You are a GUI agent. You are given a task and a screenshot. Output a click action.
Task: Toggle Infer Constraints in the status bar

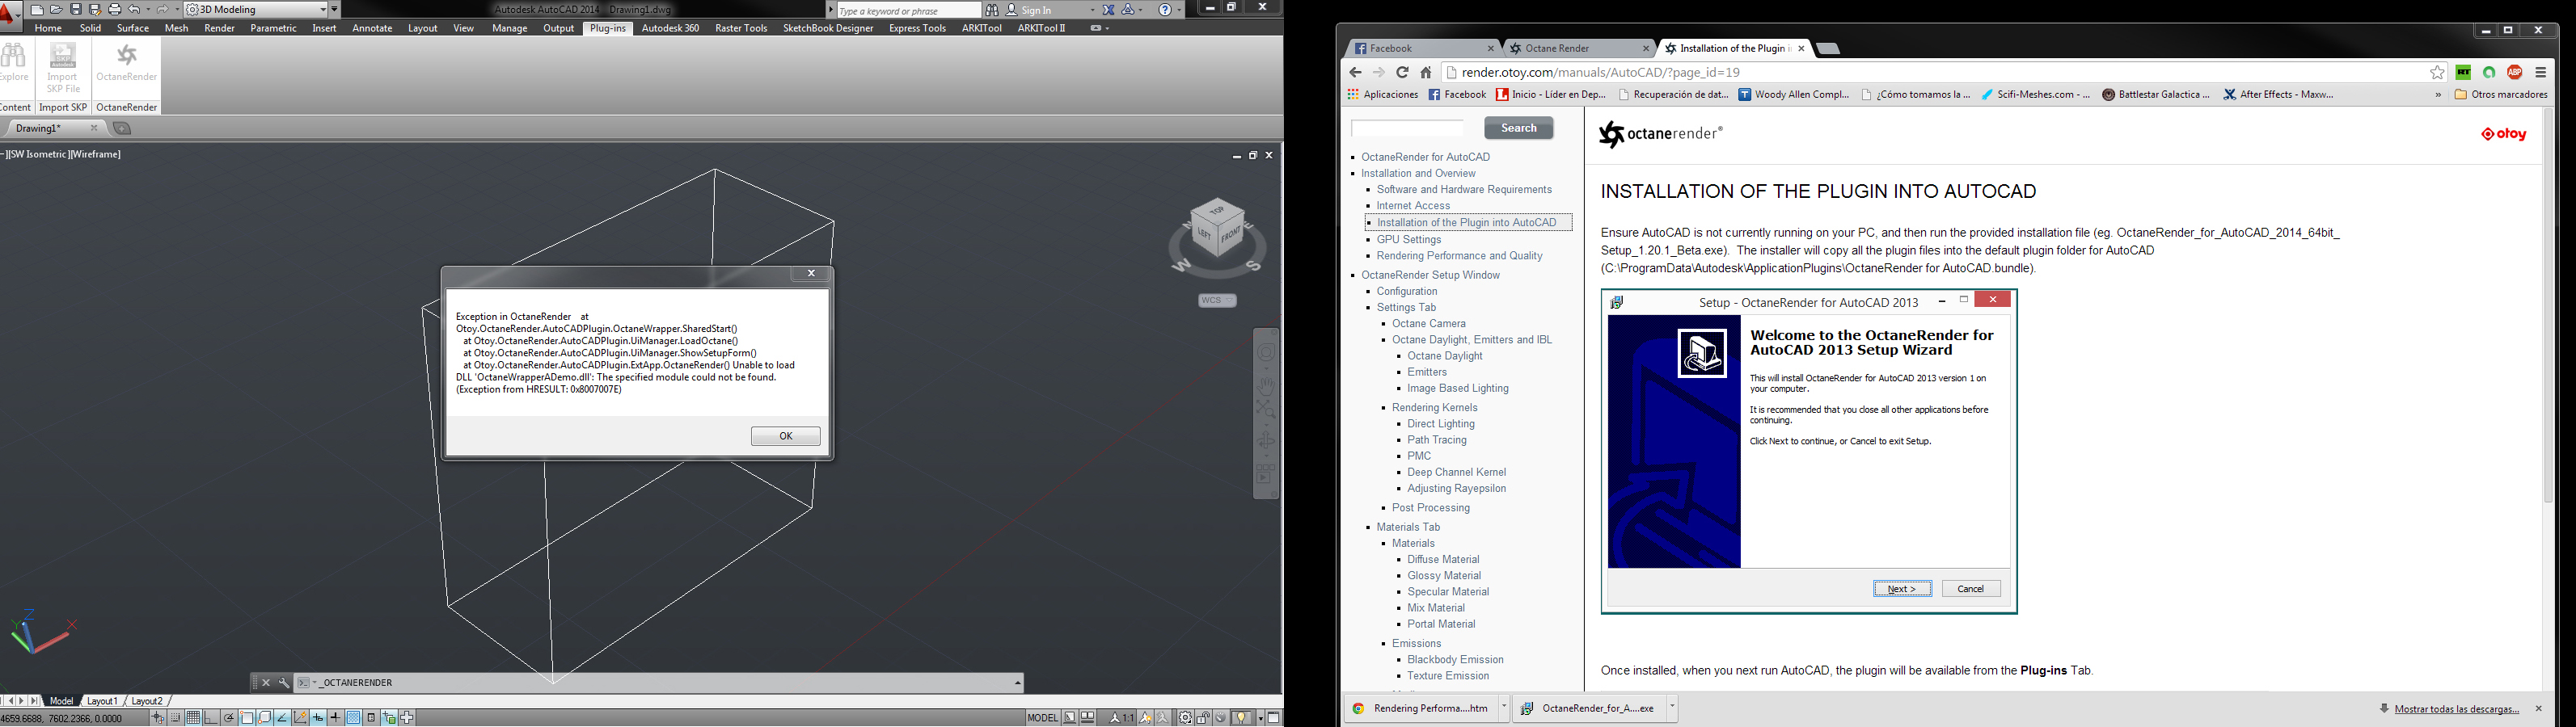[x=158, y=717]
